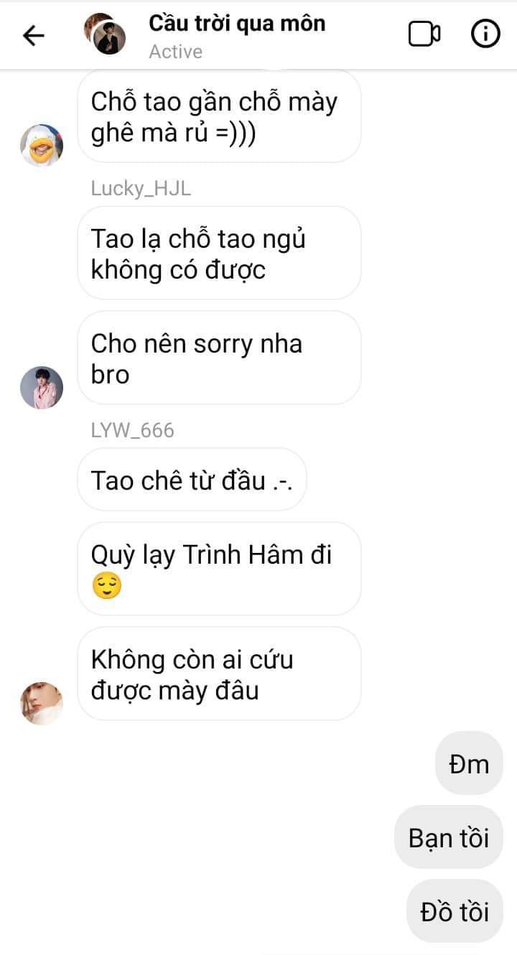This screenshot has height=955, width=517.
Task: Select the Không còn ai cứu được message
Action: tap(219, 674)
